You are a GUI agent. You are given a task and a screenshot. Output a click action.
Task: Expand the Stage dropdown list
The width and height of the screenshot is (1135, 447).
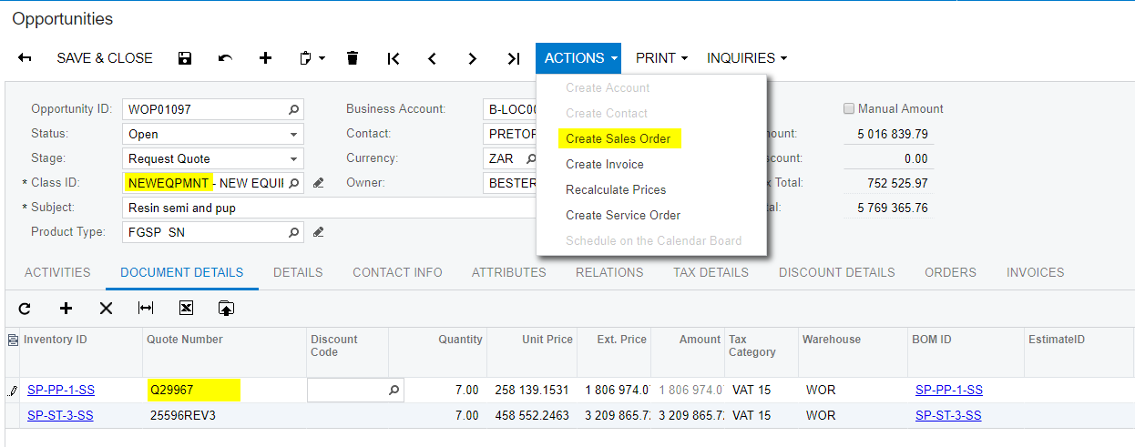293,158
